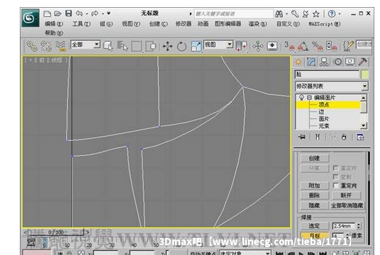Click object color swatch next to name

point(364,74)
